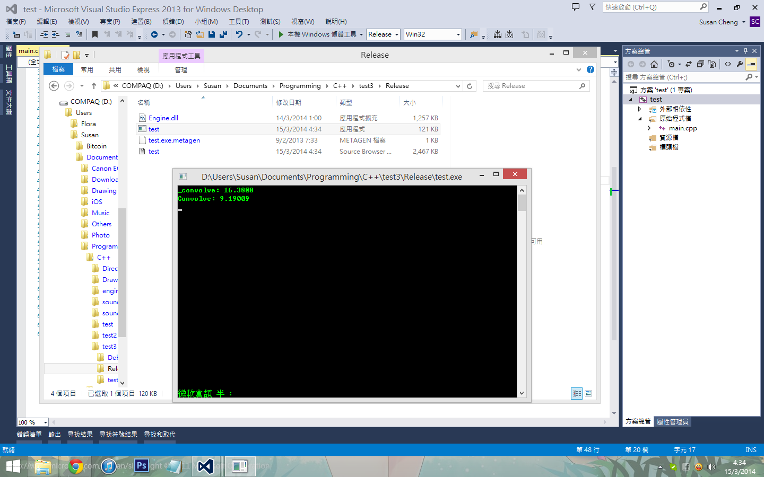
Task: Open the 檔案(F) menu
Action: 16,22
